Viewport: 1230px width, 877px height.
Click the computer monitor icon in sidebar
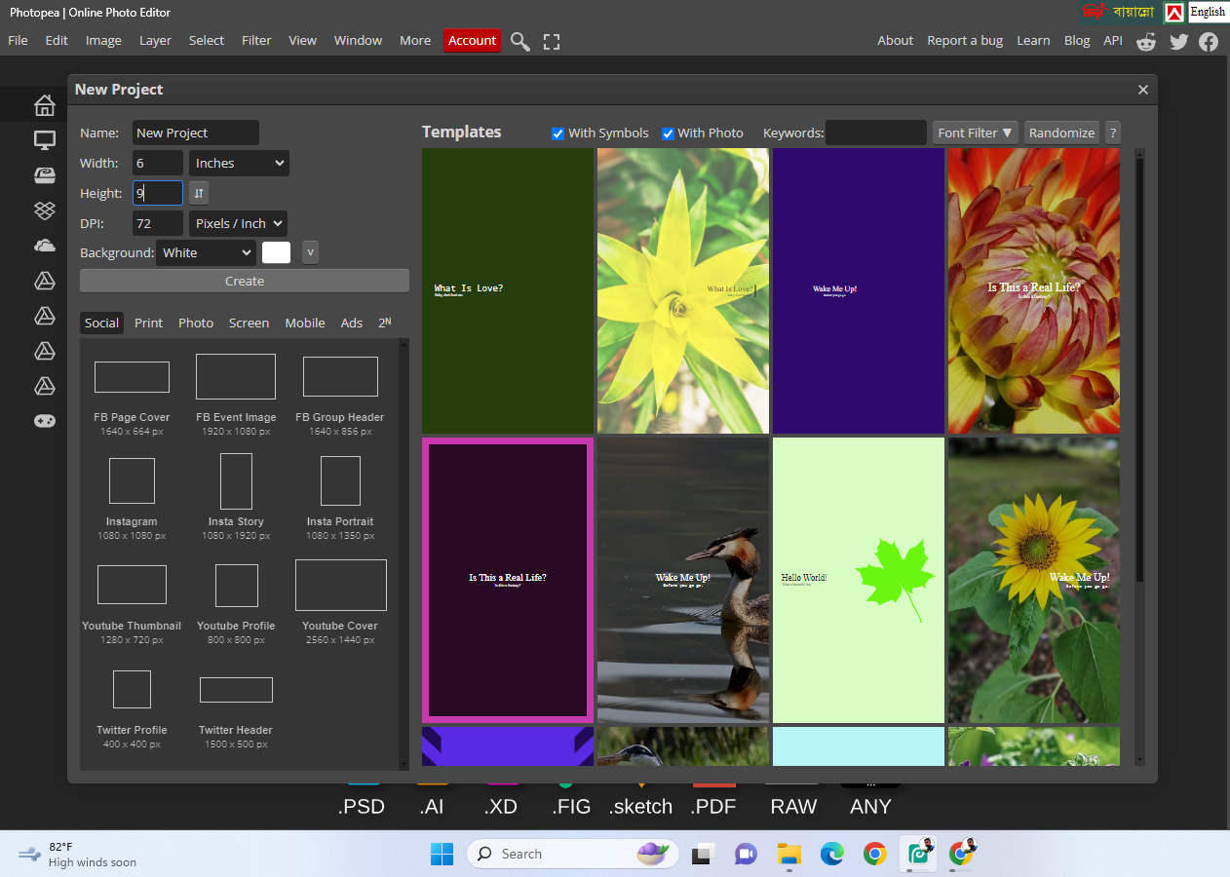coord(45,140)
